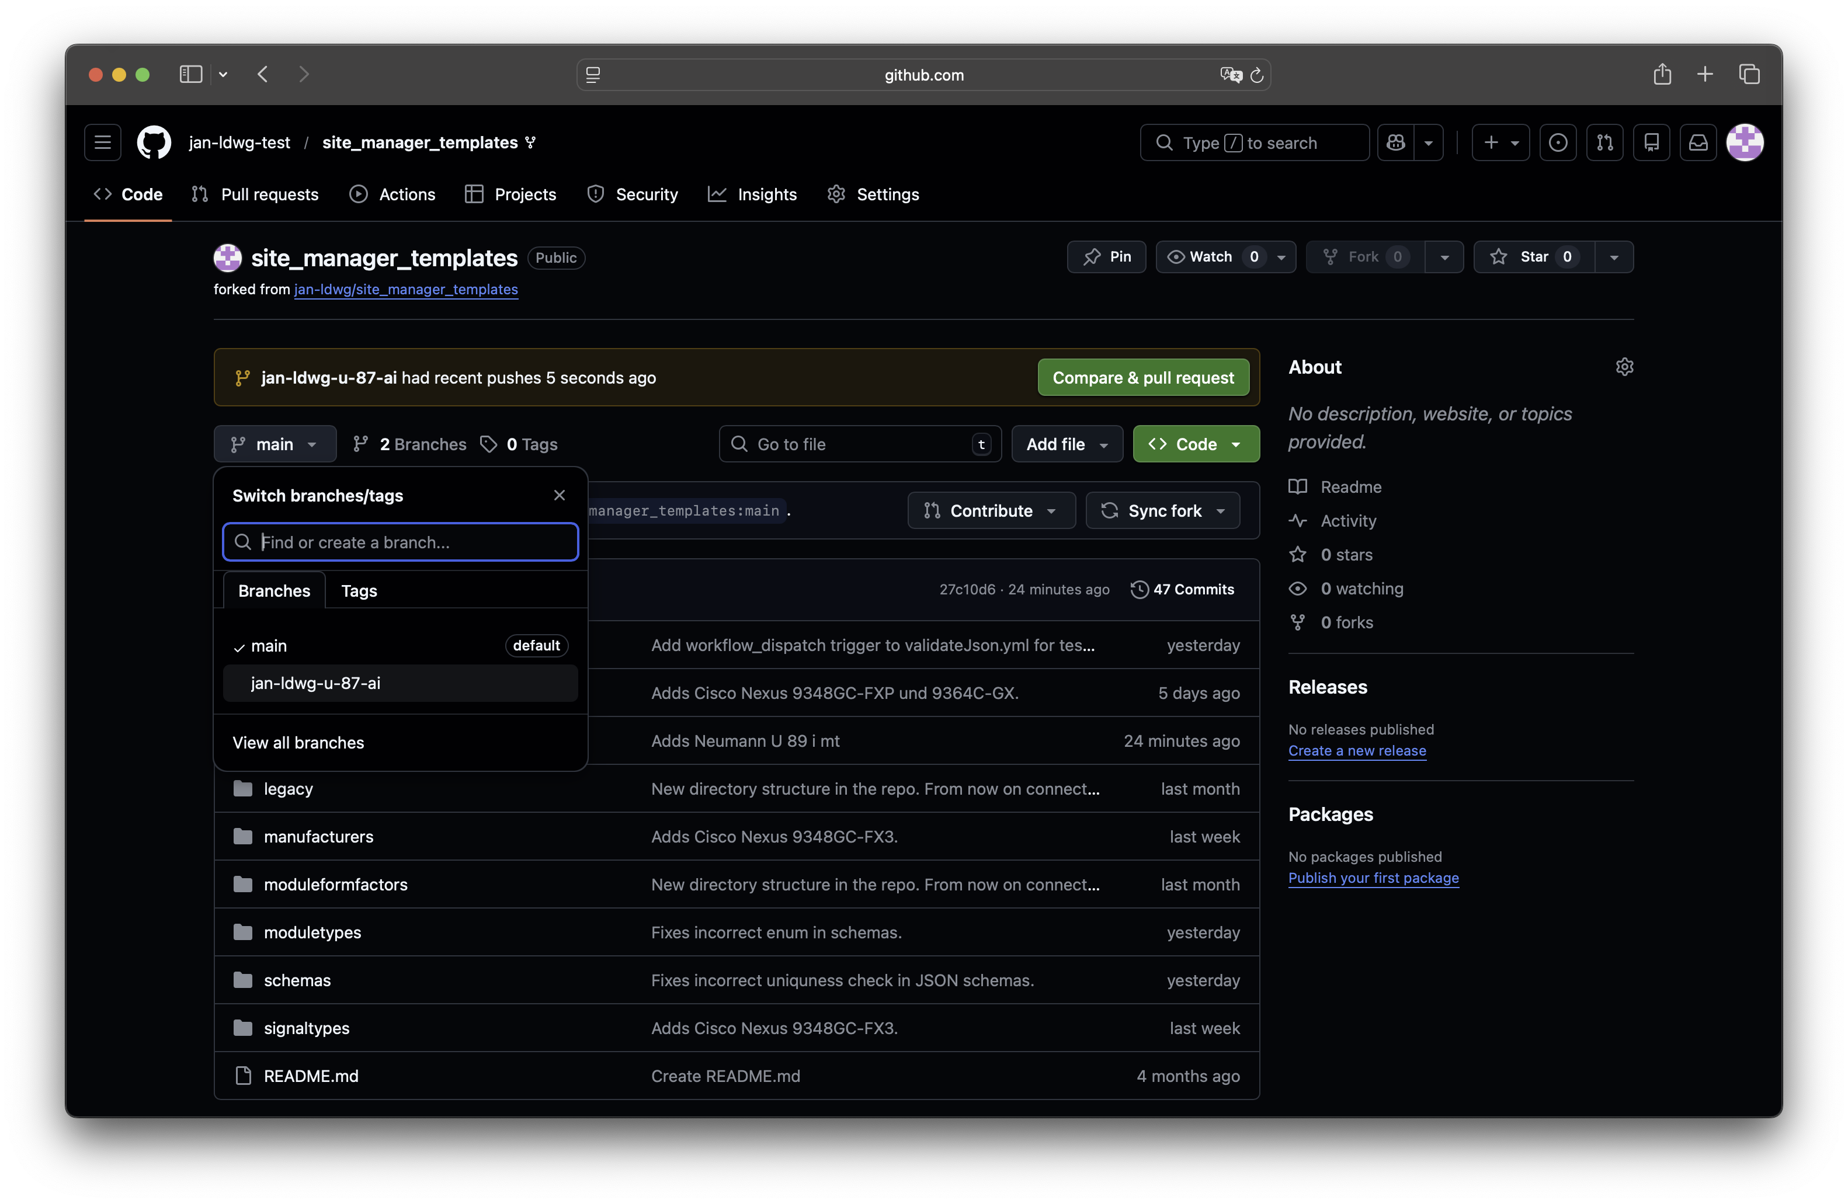Open the issues icon in header
This screenshot has height=1204, width=1848.
pyautogui.click(x=1558, y=143)
